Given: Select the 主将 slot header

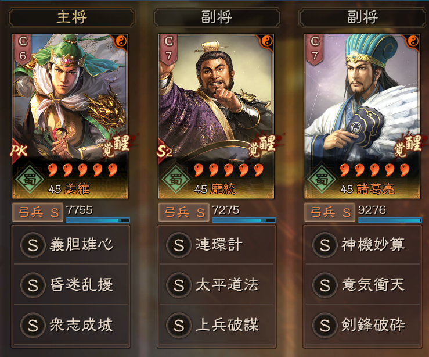Looking at the screenshot, I should pos(71,17).
